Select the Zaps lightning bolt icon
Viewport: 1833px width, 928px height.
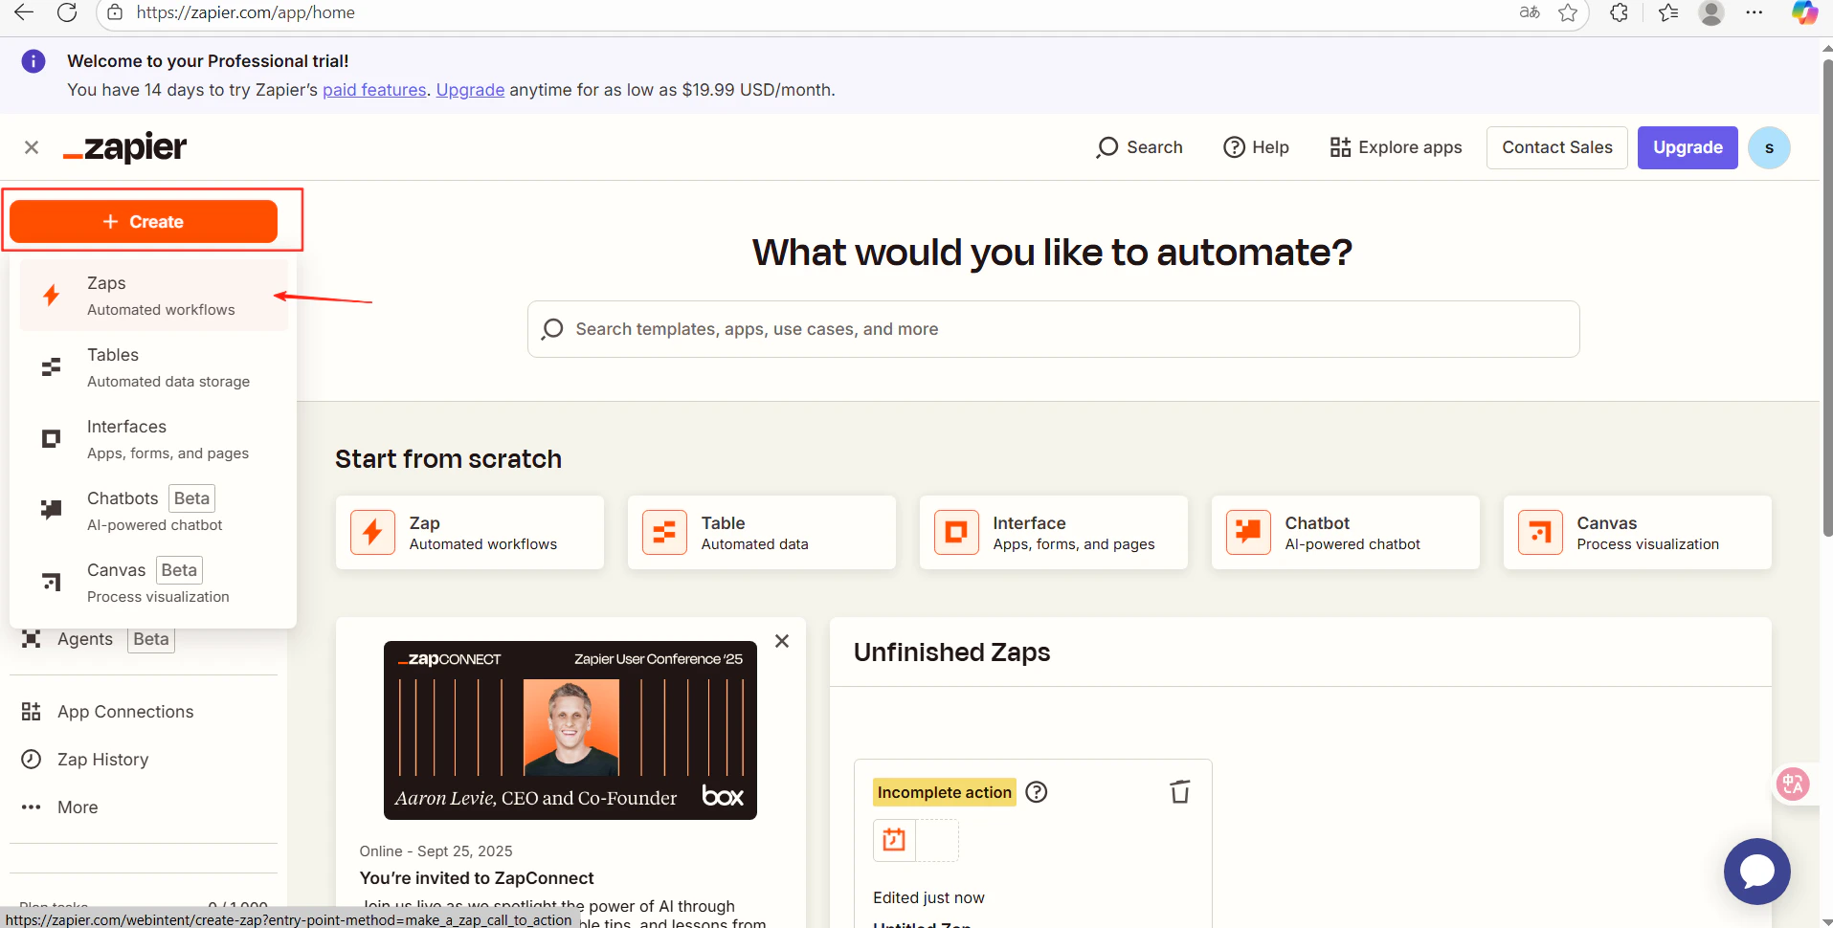[x=51, y=295]
